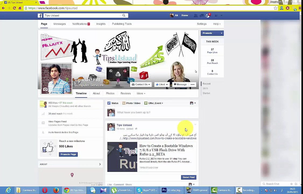Open the Liked dropdown button
Image resolution: width=303 pixels, height=194 pixels.
[x=162, y=85]
